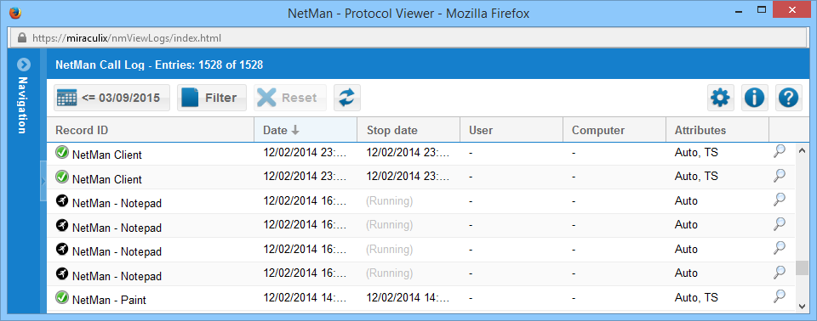Sort by Computer column header
The image size is (817, 321).
click(614, 130)
